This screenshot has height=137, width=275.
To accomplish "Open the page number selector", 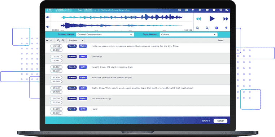I will tap(88, 10).
